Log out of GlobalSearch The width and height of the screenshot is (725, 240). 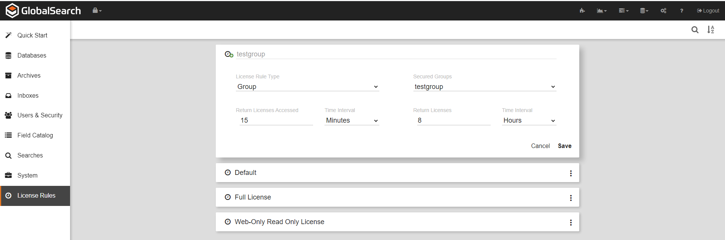coord(708,11)
